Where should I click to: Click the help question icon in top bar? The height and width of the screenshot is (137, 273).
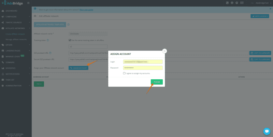point(236,3)
